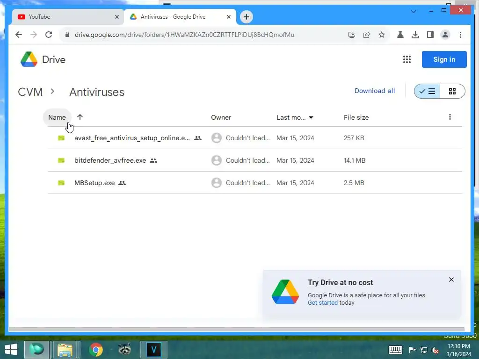Screen dimensions: 479x359
Task: Click the horizontal scrollbar at the bottom
Action: point(236,330)
